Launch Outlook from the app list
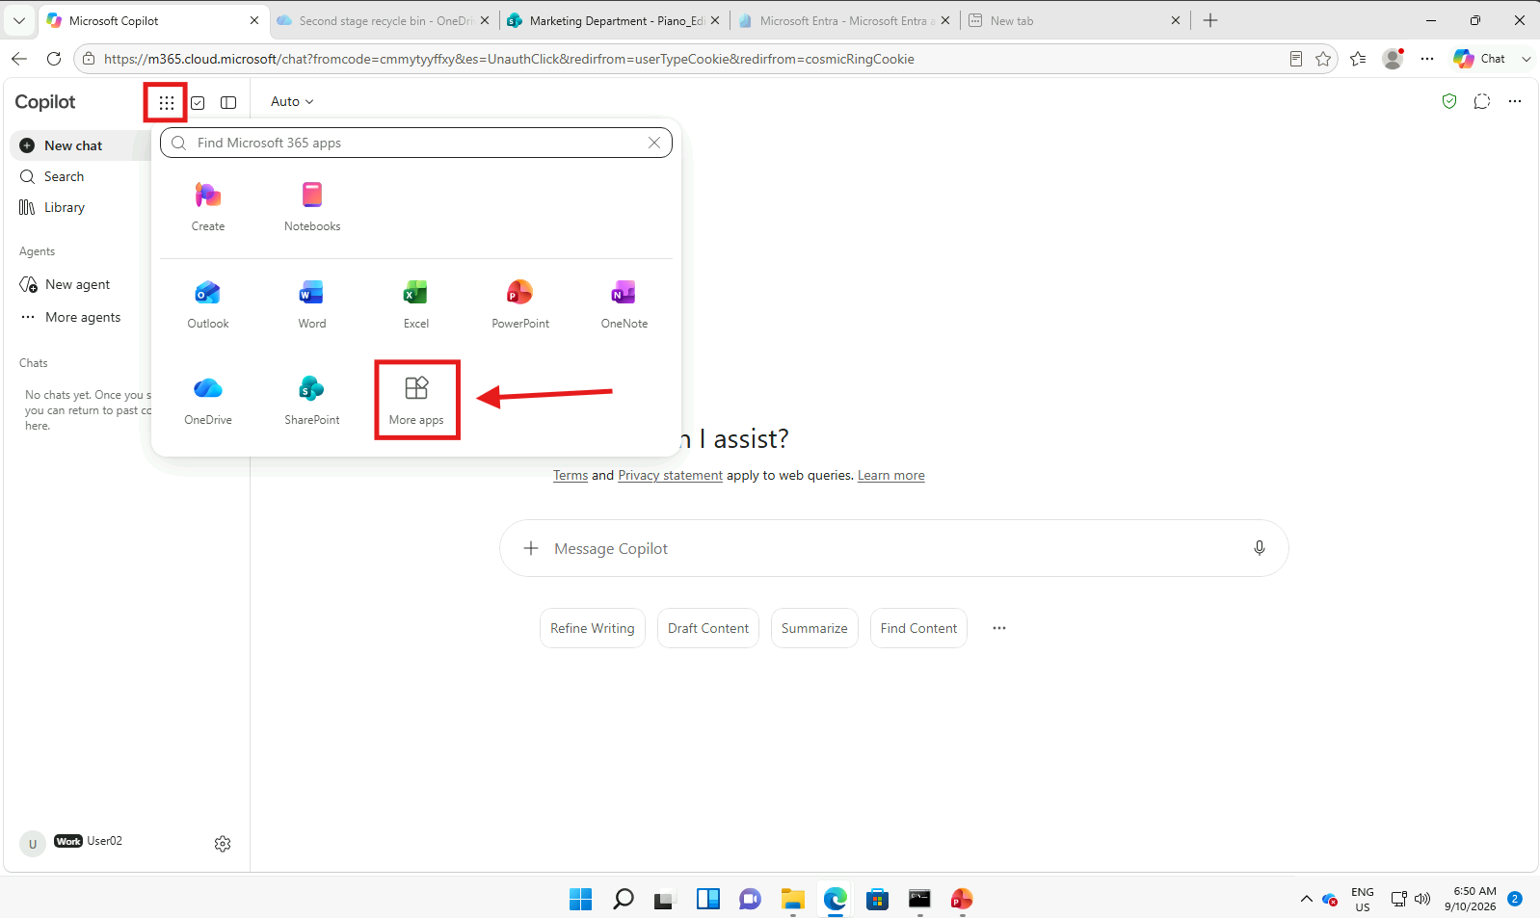The image size is (1540, 918). click(208, 304)
